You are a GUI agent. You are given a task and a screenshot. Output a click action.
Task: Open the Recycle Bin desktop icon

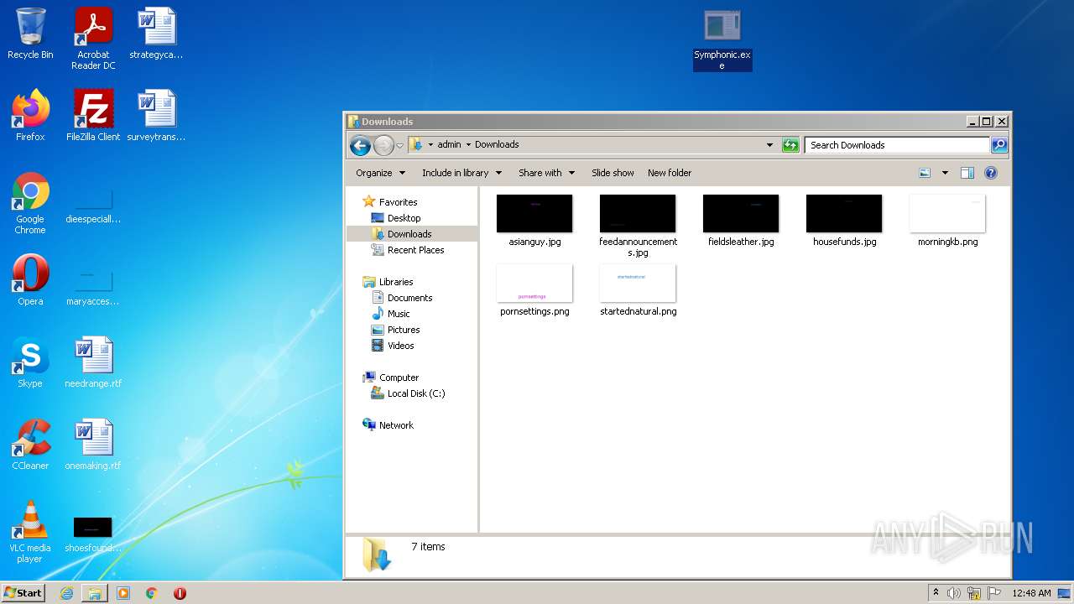tap(30, 34)
